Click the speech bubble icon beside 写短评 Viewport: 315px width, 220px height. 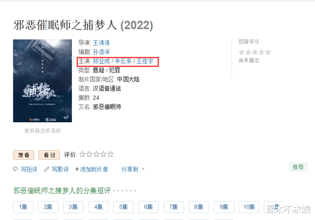coord(15,169)
